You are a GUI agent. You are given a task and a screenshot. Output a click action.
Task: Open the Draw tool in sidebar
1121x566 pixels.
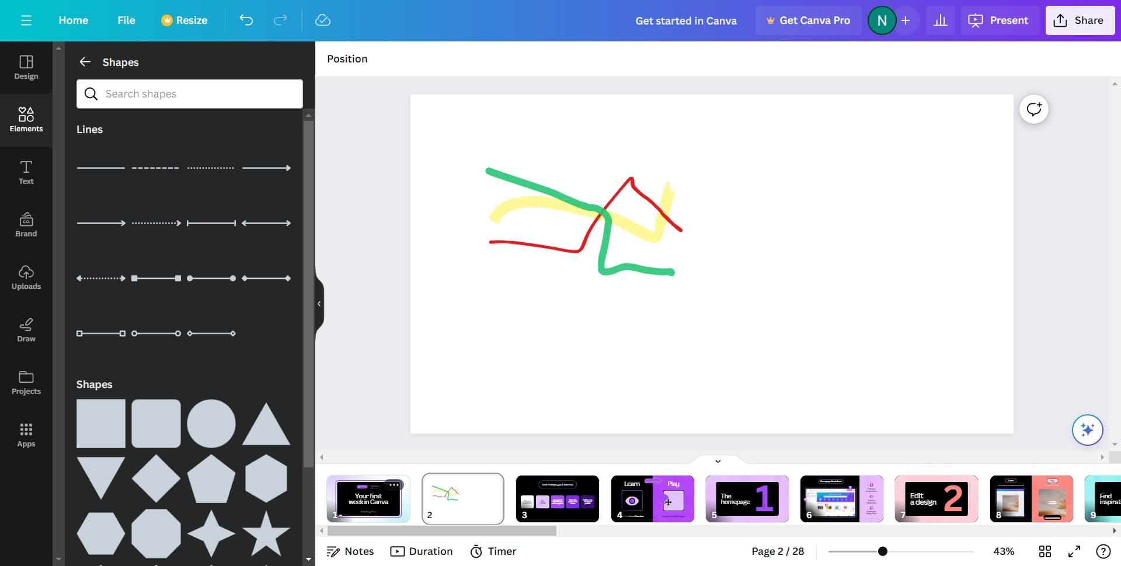(x=26, y=330)
